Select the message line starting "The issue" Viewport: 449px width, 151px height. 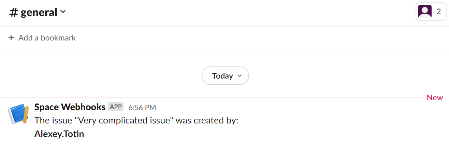tap(136, 121)
